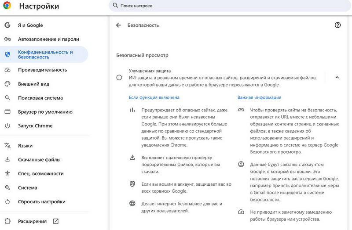Click the key icon for Автозаполнение и пароли
Image resolution: width=352 pixels, height=230 pixels.
tap(7, 39)
